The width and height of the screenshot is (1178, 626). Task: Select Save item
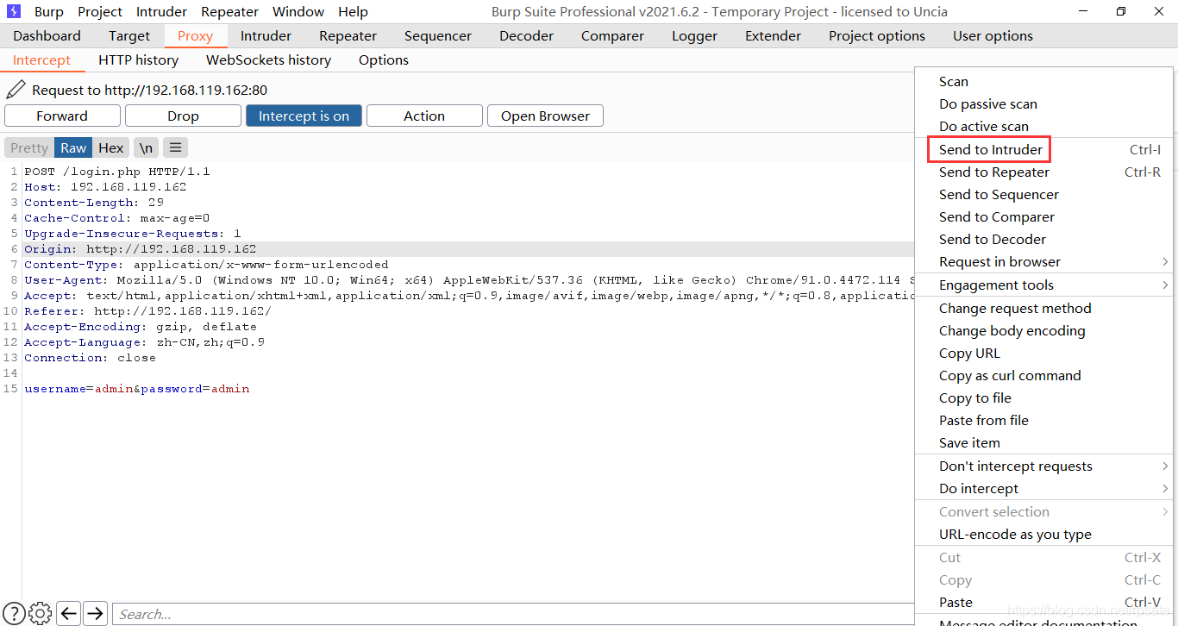coord(1043,442)
